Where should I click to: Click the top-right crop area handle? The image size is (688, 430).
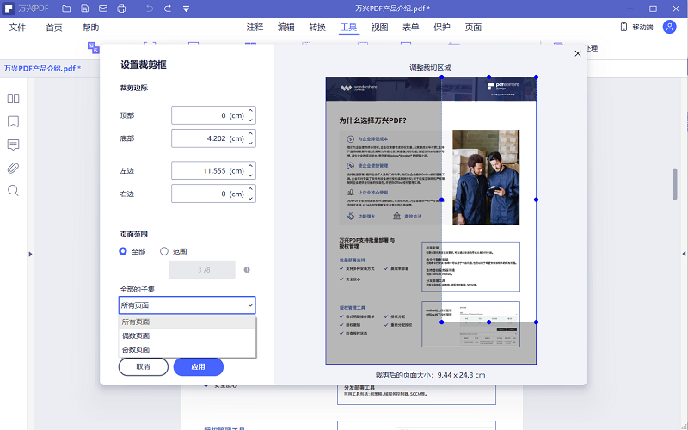pyautogui.click(x=536, y=77)
